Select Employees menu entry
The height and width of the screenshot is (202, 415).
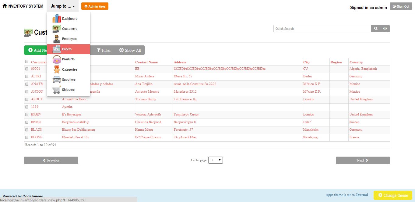point(69,39)
